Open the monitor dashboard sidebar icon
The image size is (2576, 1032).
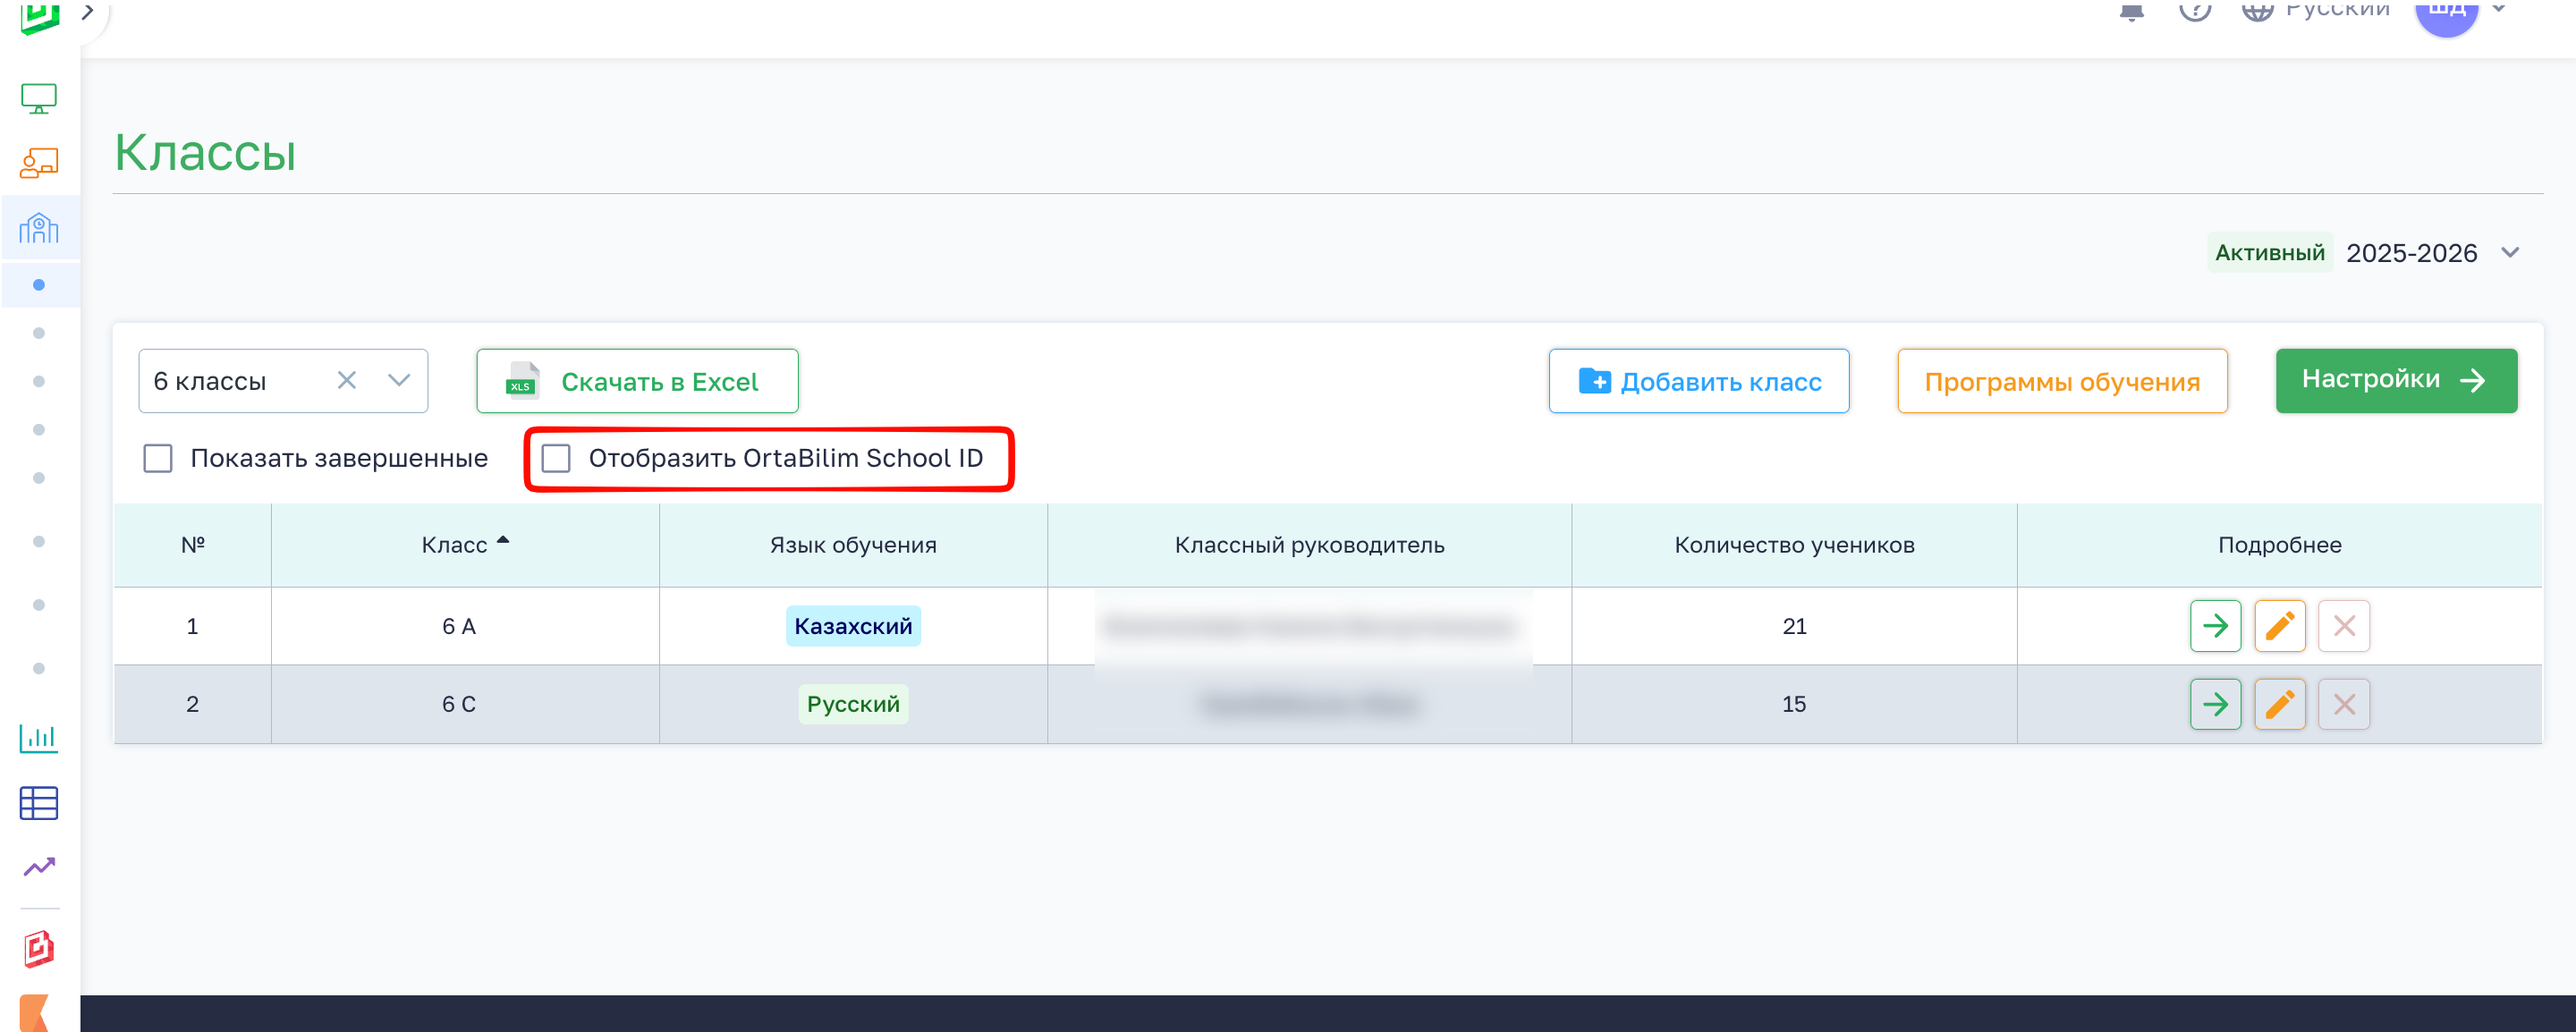39,98
